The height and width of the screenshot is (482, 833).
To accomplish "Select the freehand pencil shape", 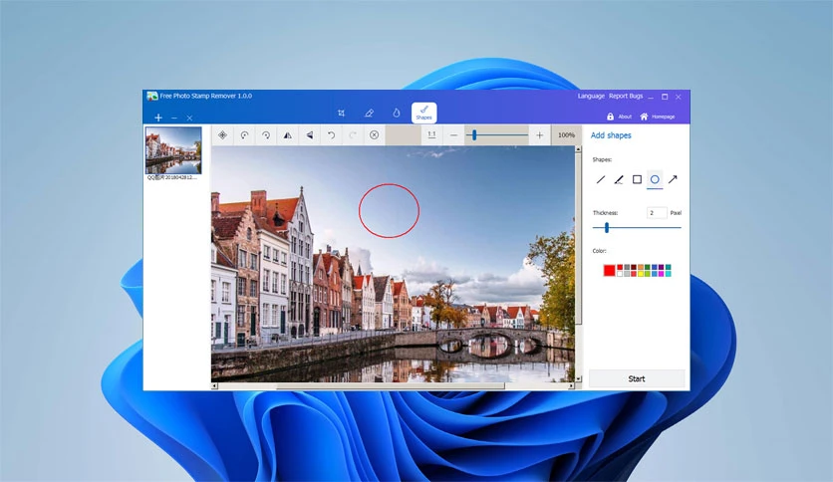I will pos(619,179).
